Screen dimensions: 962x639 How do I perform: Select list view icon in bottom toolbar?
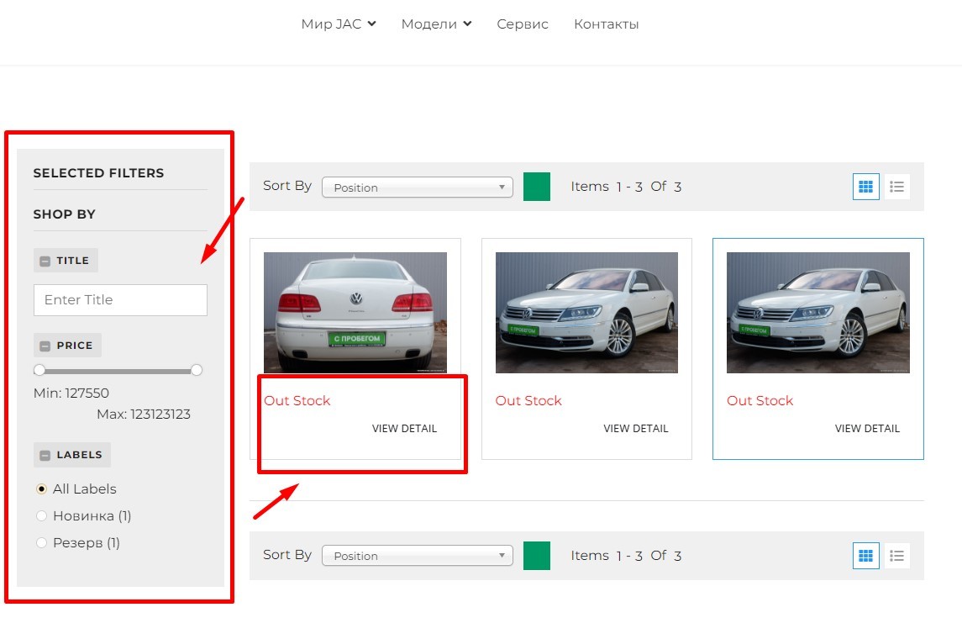[897, 556]
